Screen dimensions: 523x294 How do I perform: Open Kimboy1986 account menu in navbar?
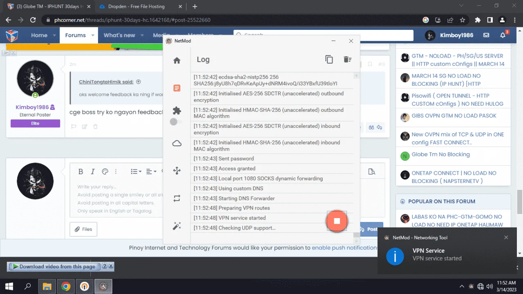(449, 36)
